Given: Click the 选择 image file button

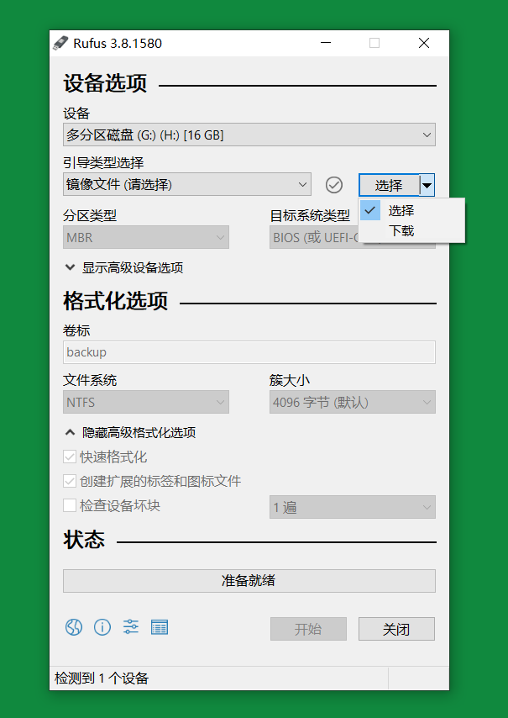Looking at the screenshot, I should tap(389, 185).
